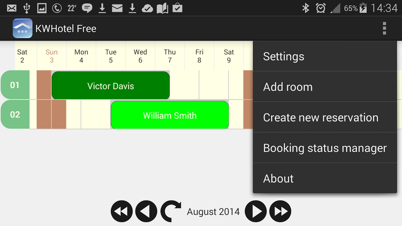Advance with the right arrow button
Viewport: 402px width, 226px height.
[x=256, y=211]
